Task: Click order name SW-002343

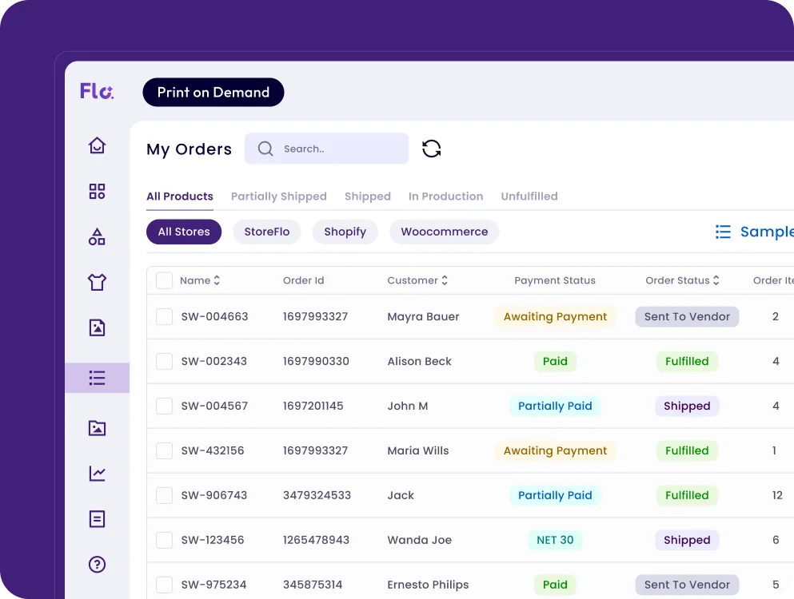Action: 214,361
